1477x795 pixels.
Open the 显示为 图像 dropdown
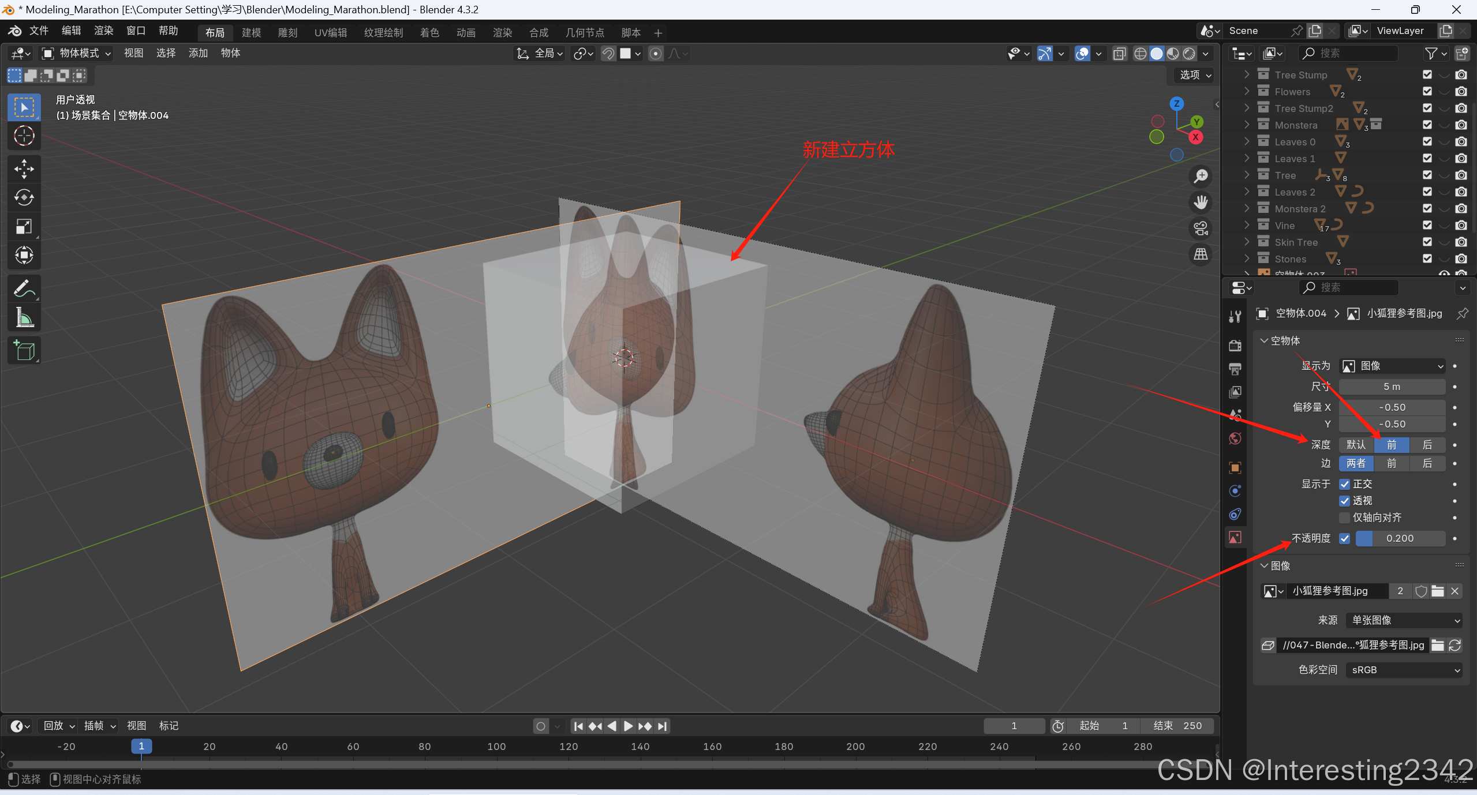(x=1392, y=366)
